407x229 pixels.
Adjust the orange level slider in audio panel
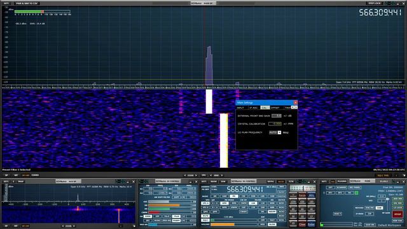pos(170,205)
